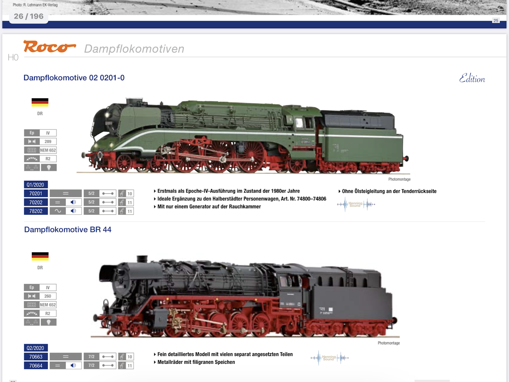Click the Henning Sound logo near BR 44
Screen dimensions: 509x382
[329, 357]
